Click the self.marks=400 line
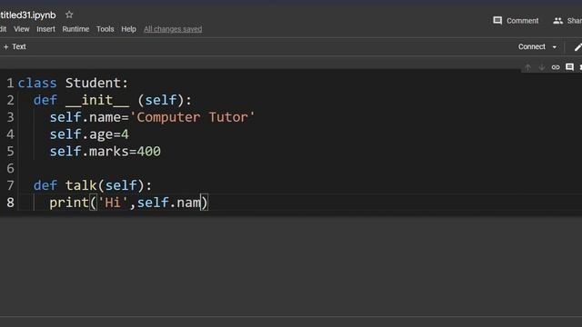This screenshot has height=327, width=582. pos(105,152)
